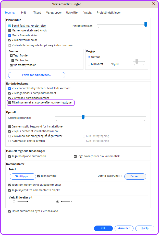Viewport: 159px width, 235px height.
Task: Enable installationssymboler på væg inden i rummet
Action: [10, 45]
